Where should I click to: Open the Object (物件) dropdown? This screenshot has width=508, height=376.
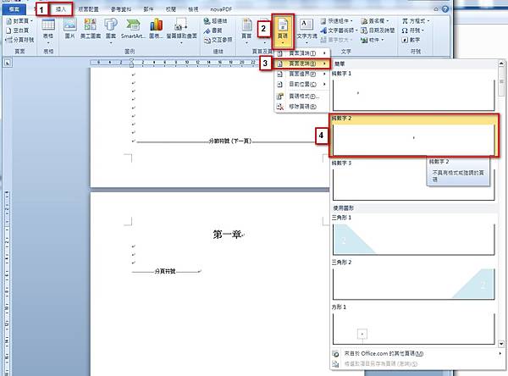tap(373, 40)
